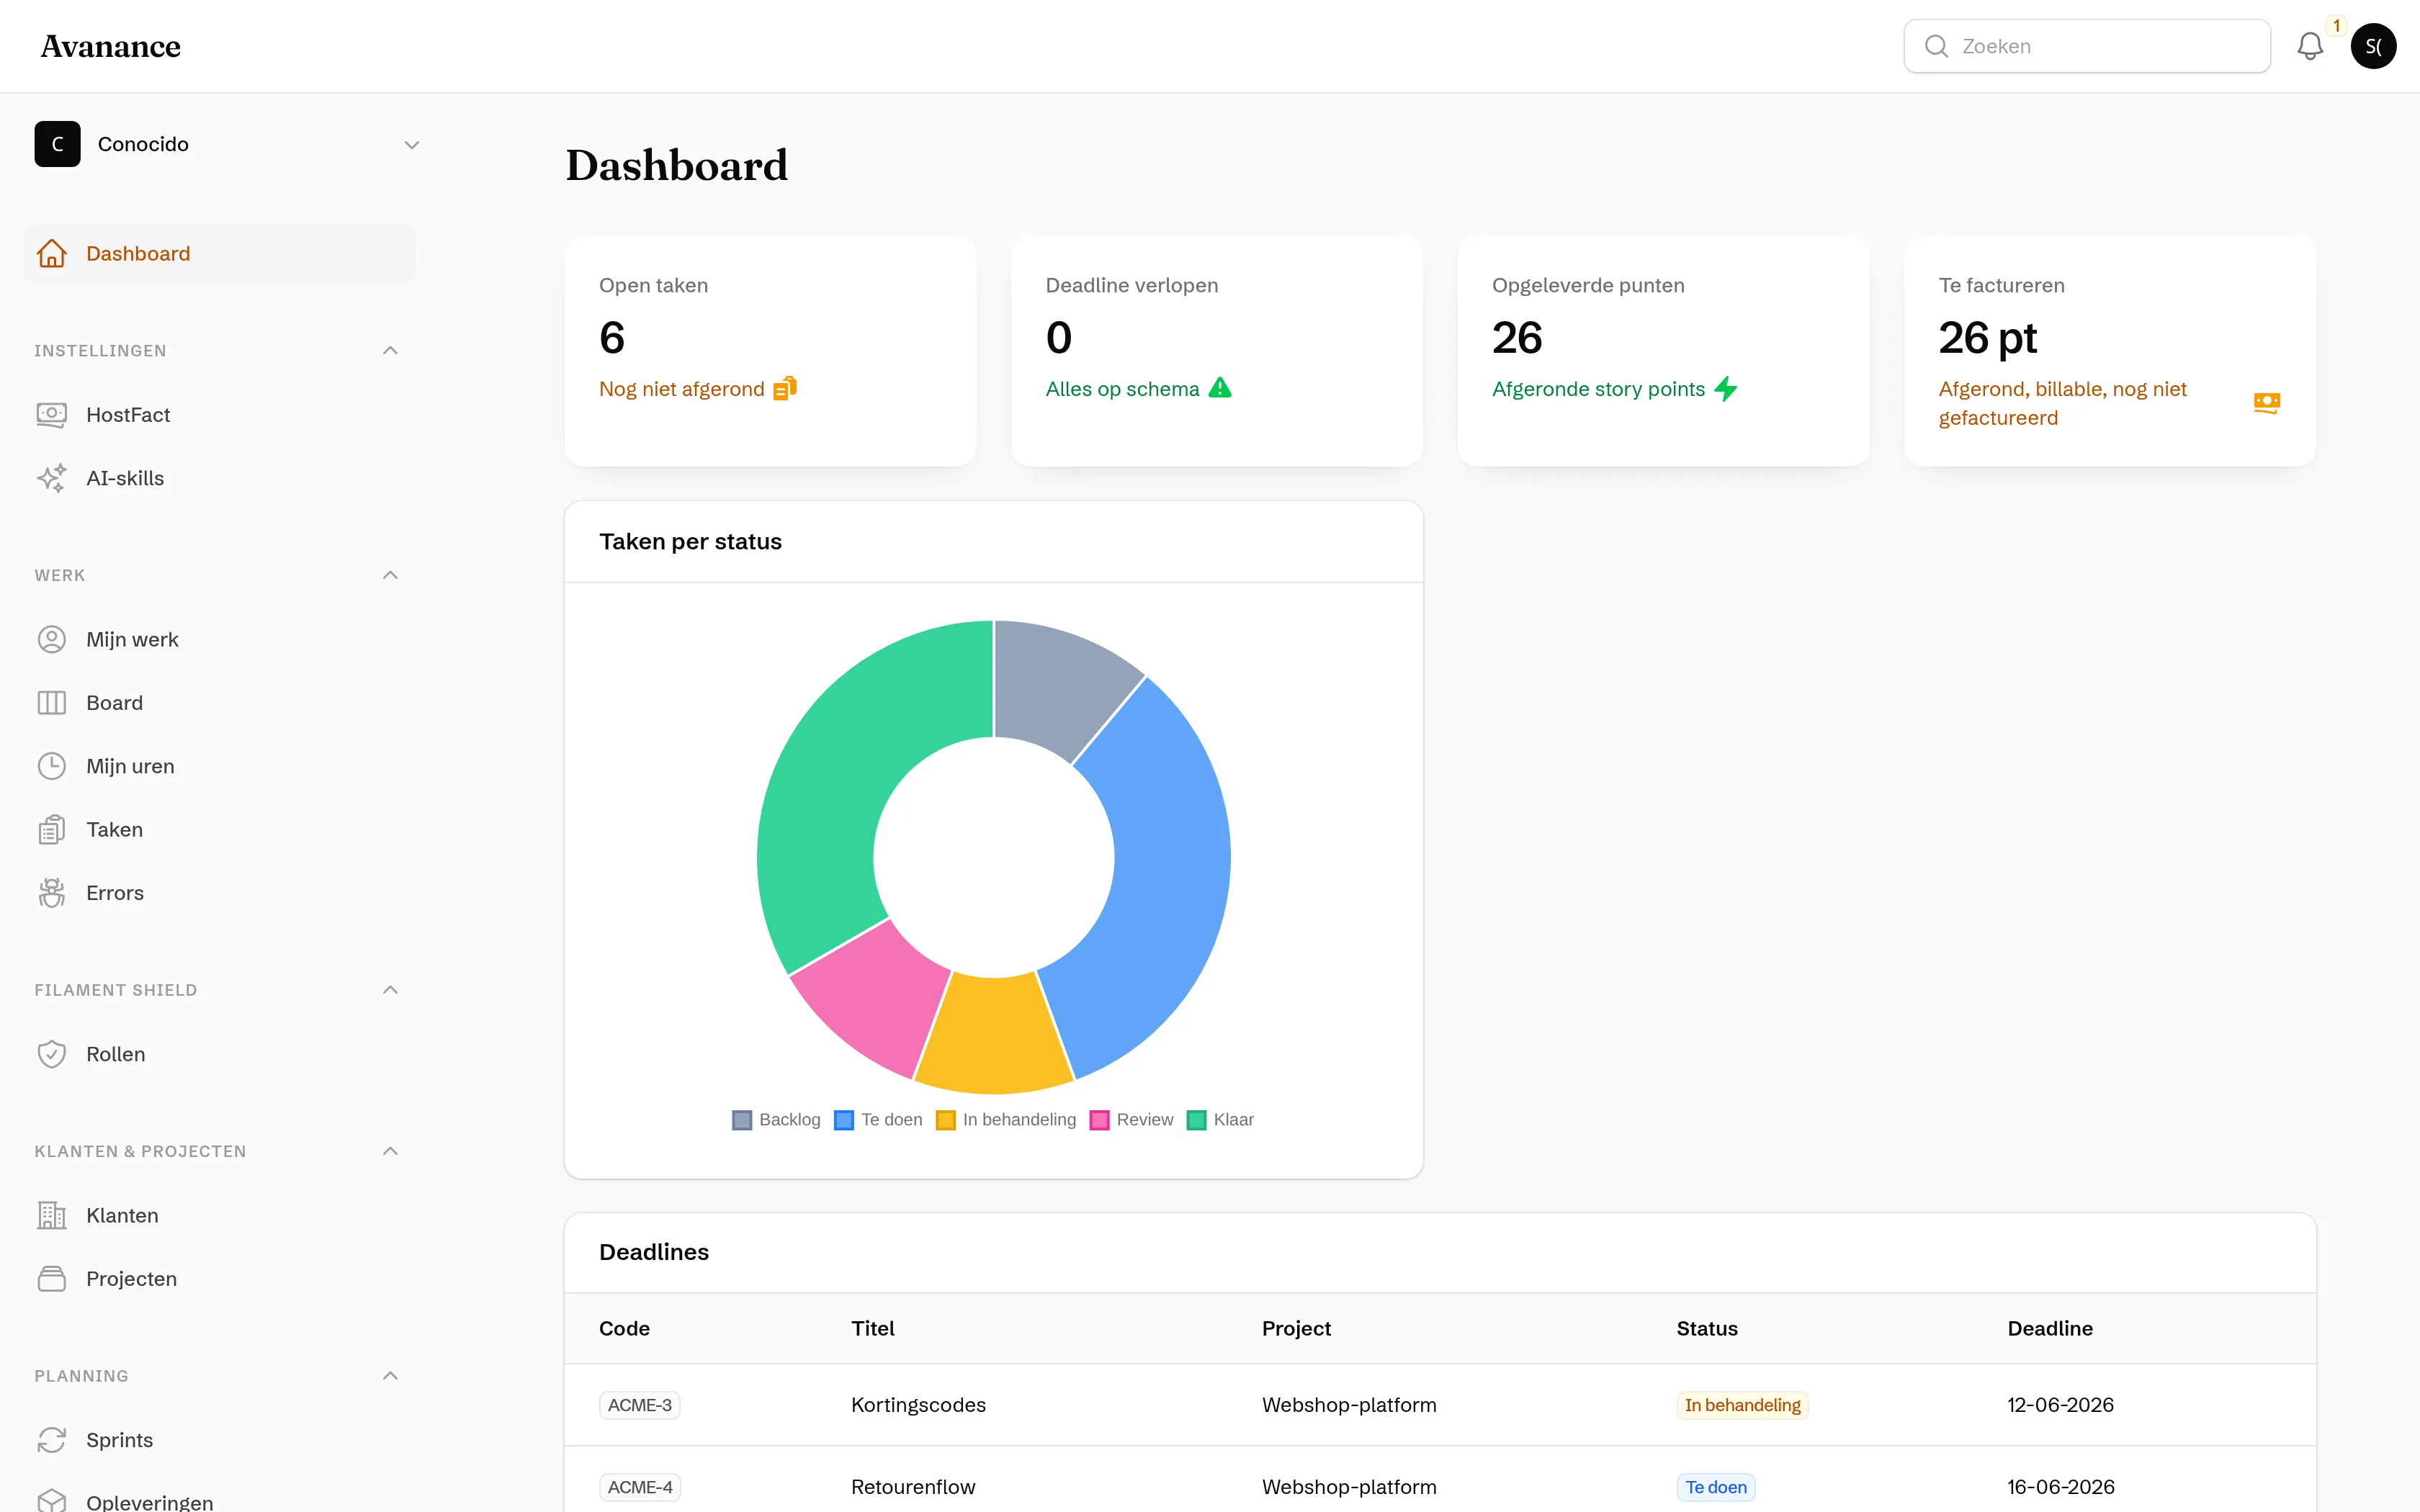This screenshot has width=2420, height=1512.
Task: Toggle Klaar series in chart legend
Action: 1220,1120
